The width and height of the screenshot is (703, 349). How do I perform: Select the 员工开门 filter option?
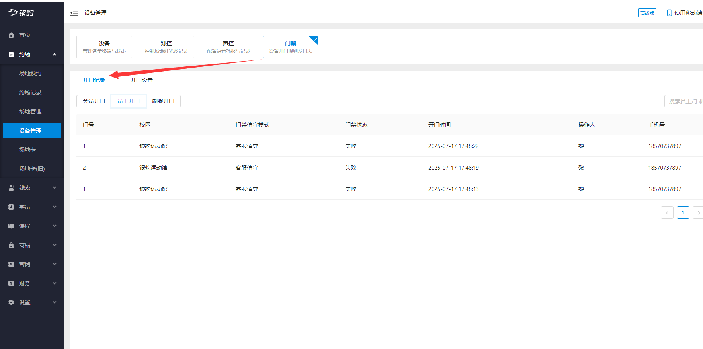pos(129,101)
